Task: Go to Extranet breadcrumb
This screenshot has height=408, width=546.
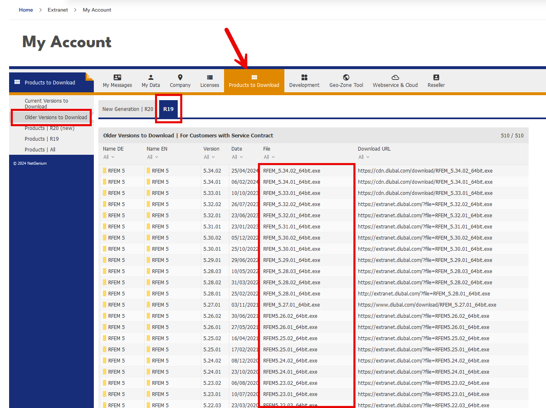Action: pyautogui.click(x=58, y=10)
